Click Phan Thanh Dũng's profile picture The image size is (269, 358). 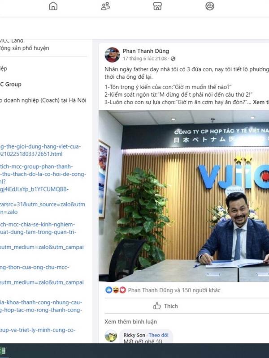click(x=112, y=55)
